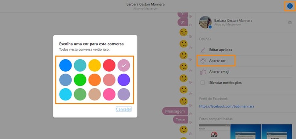This screenshot has height=139, width=296.
Task: Open the FAST shared photo thumbnail
Action: 214,132
